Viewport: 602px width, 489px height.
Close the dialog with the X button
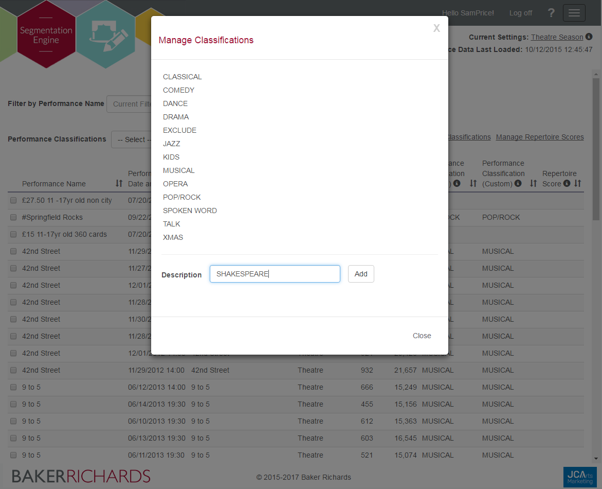[x=436, y=28]
